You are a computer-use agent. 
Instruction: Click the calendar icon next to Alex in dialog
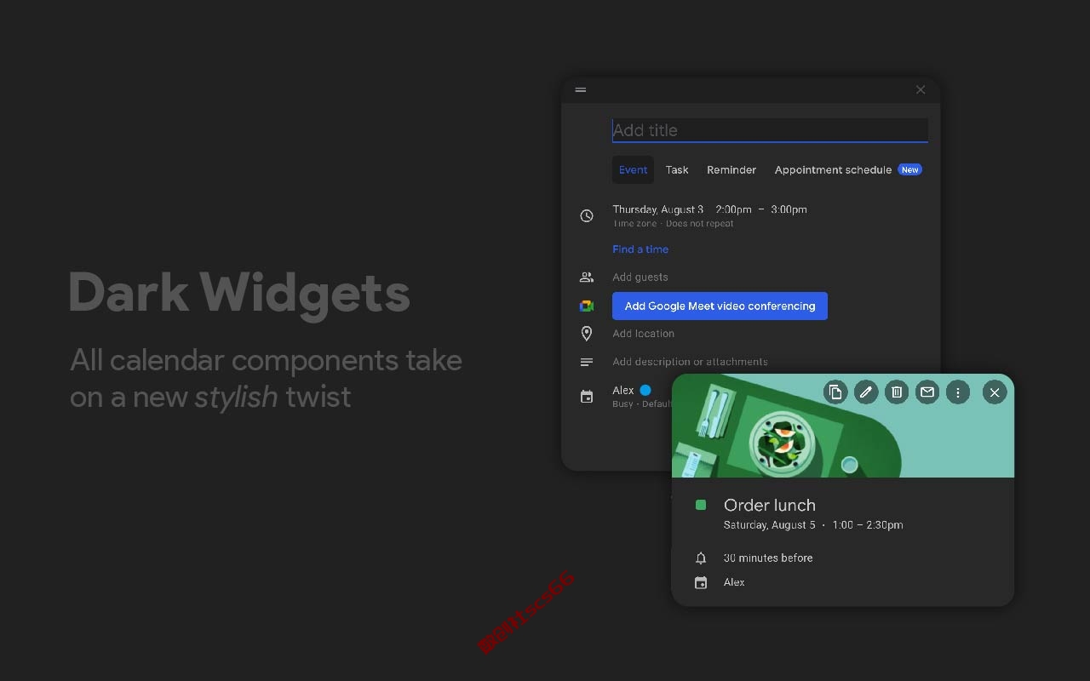pos(587,397)
